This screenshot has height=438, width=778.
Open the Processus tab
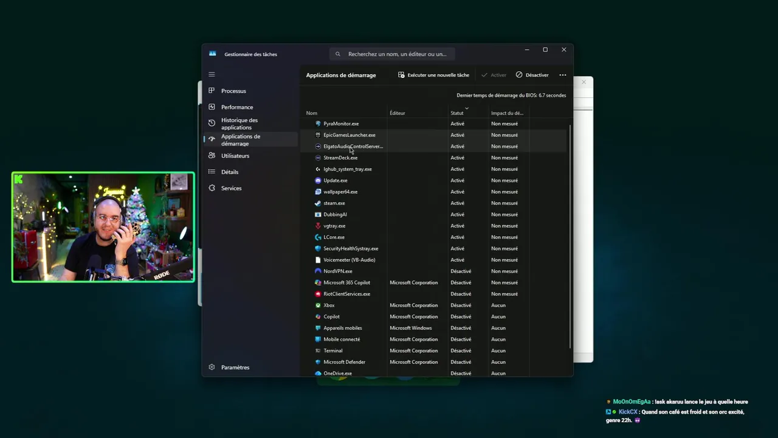(250, 91)
